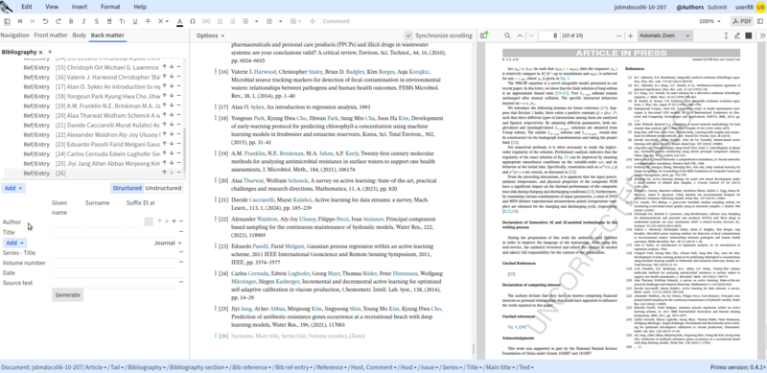
Task: Open the Options dropdown
Action: 210,35
